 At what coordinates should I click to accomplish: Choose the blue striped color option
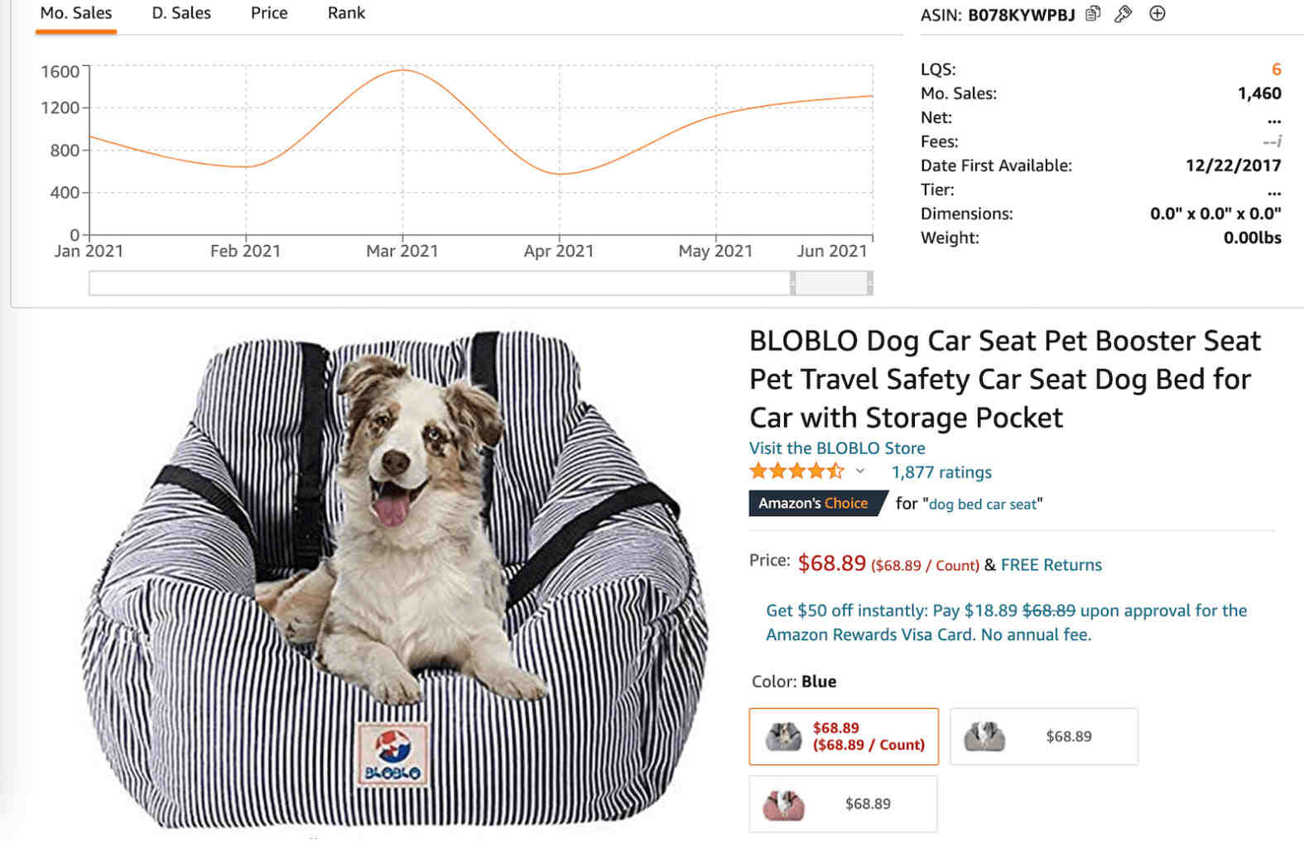(844, 736)
